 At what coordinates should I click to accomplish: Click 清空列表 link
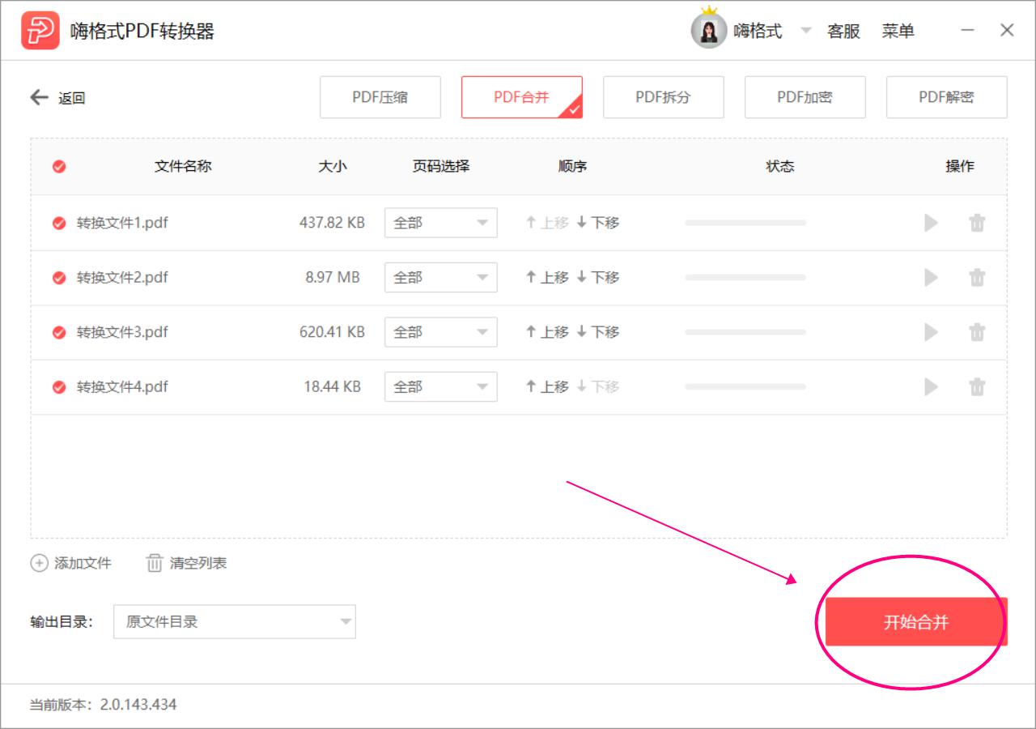point(198,563)
